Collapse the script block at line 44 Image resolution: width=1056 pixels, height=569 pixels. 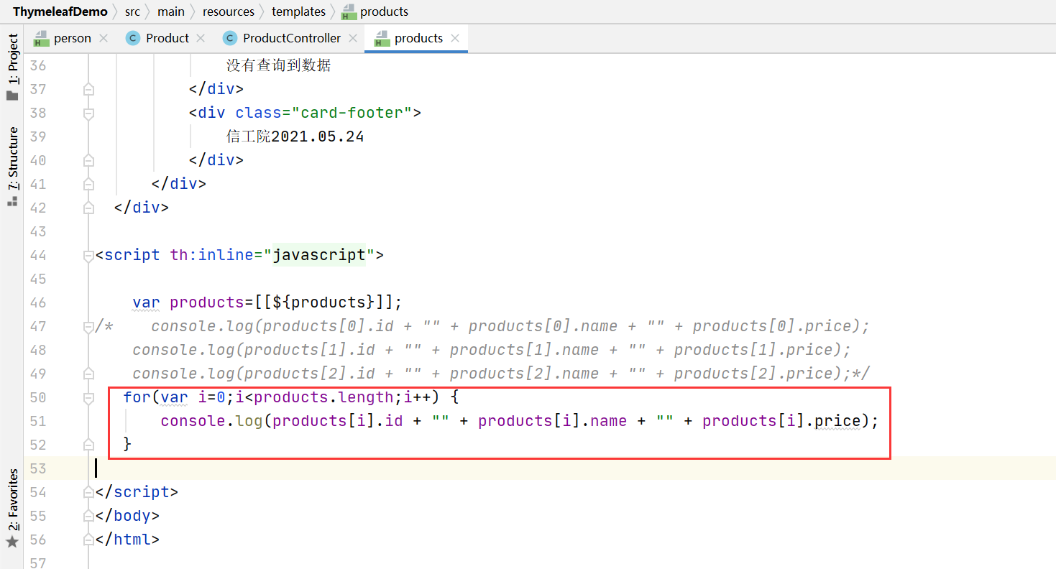coord(88,255)
